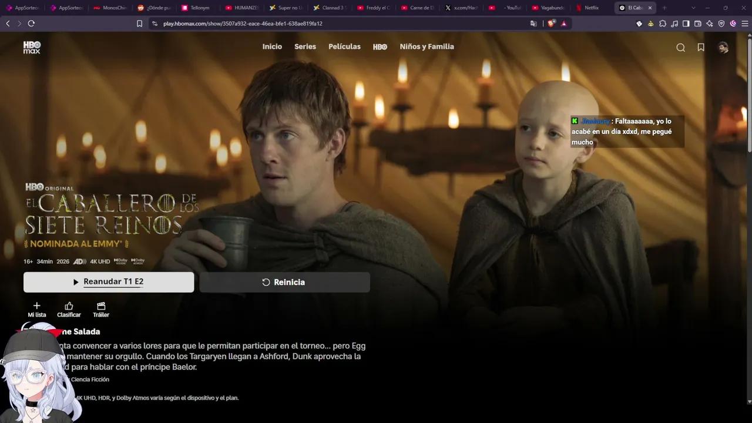Click the '34min' duration label
752x423 pixels.
click(x=45, y=261)
